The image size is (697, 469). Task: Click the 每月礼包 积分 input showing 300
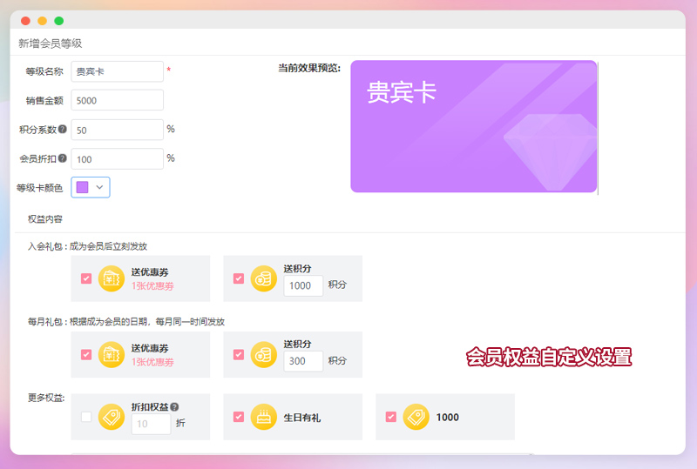[303, 361]
